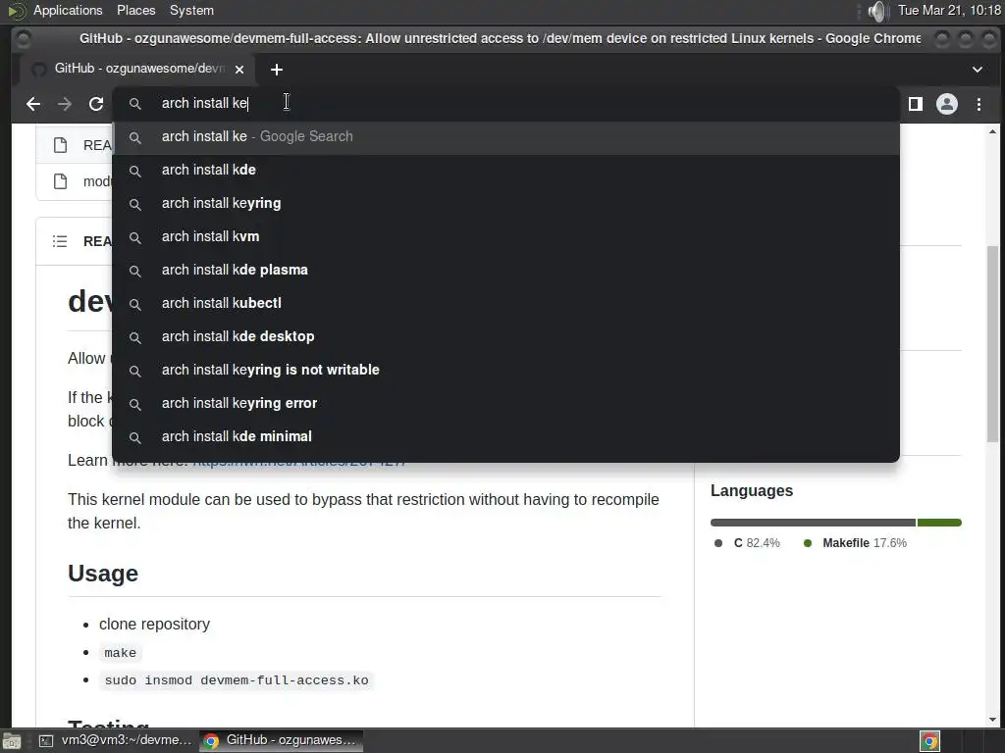Click the page vertical scrollbar thumb
The height and width of the screenshot is (753, 1005).
coord(992,344)
